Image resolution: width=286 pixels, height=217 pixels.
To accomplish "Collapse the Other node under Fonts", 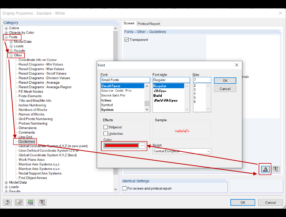I will (11, 55).
